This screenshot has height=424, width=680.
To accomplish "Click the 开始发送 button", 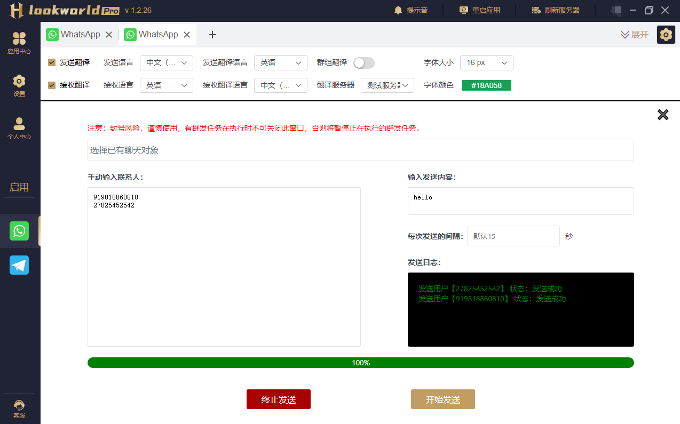I will (442, 399).
